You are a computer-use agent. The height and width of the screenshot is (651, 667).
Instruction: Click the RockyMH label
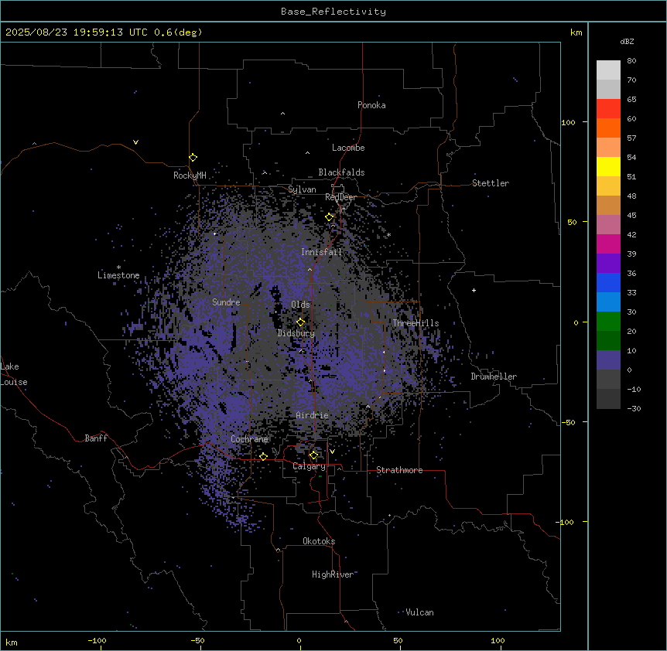pyautogui.click(x=190, y=176)
